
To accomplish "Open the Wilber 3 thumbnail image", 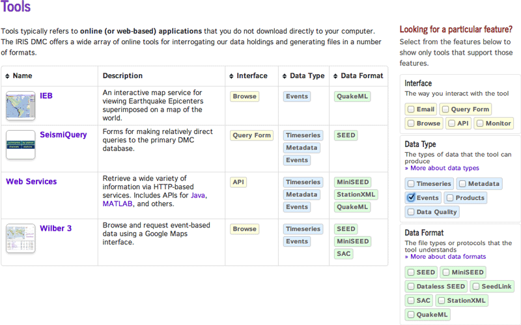I will (x=21, y=239).
